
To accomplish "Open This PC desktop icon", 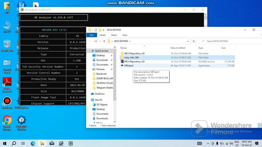I will tap(7, 27).
